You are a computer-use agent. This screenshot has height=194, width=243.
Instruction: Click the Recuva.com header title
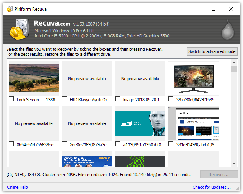pos(52,23)
